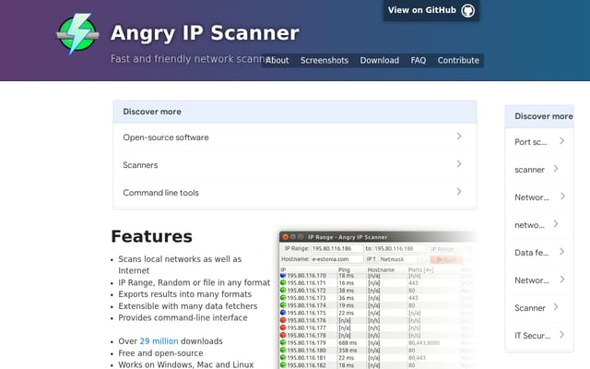The height and width of the screenshot is (369, 590).
Task: Click chevron next to lowercase netwo...
Action: [x=556, y=224]
